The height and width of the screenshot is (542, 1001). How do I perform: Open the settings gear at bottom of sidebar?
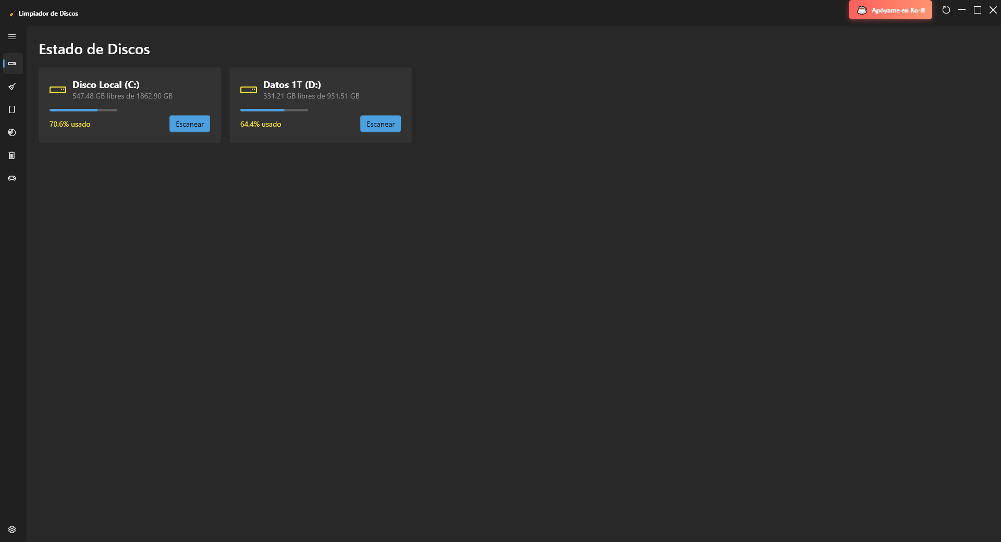tap(12, 529)
